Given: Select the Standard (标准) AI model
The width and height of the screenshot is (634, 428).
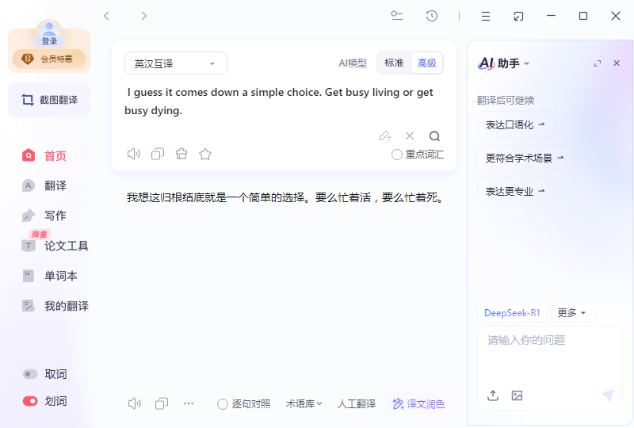Looking at the screenshot, I should tap(394, 63).
